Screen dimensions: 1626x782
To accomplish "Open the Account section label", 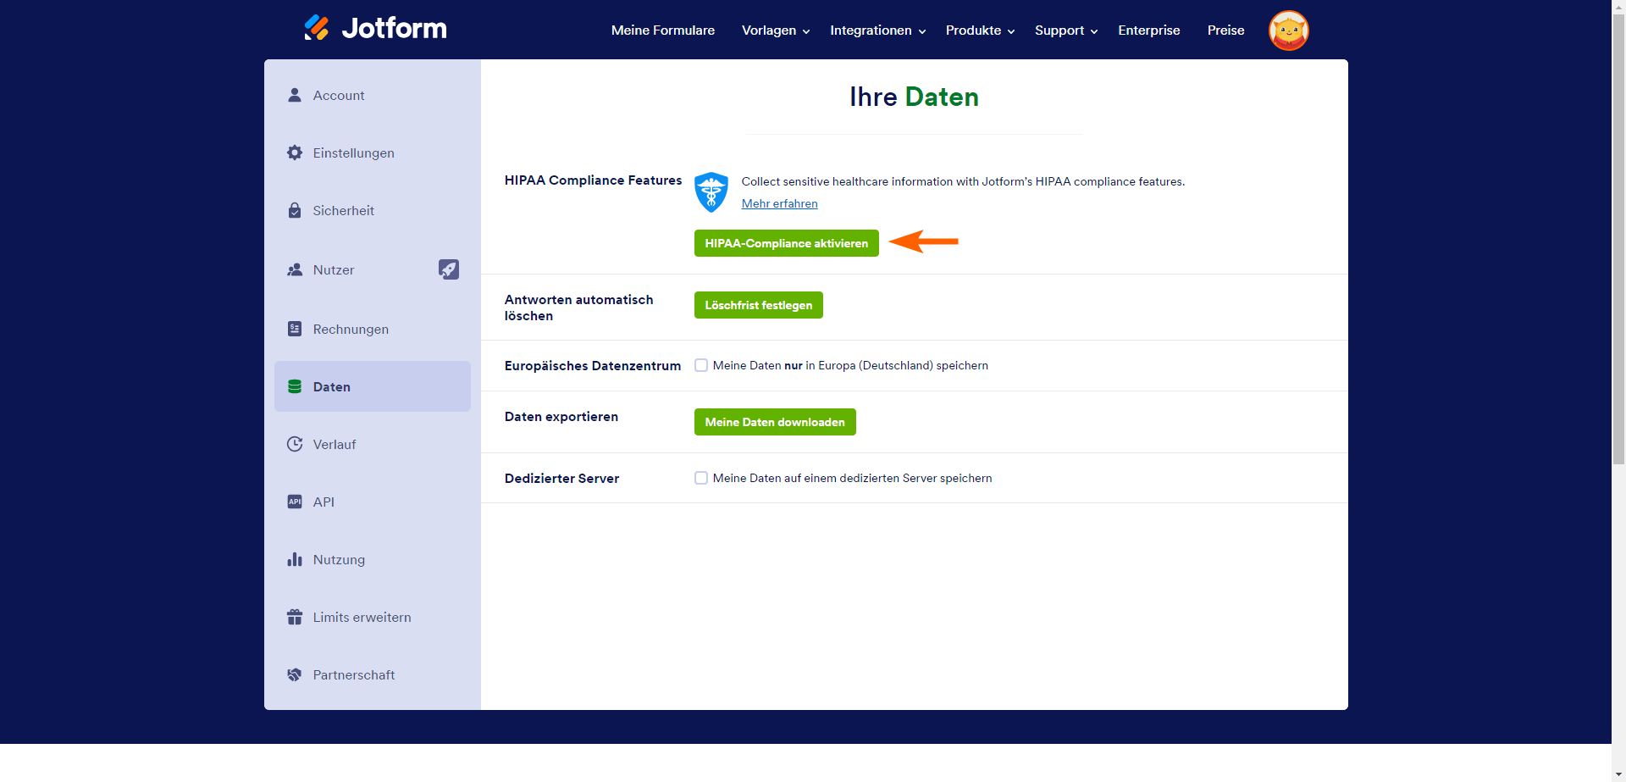I will click(339, 96).
